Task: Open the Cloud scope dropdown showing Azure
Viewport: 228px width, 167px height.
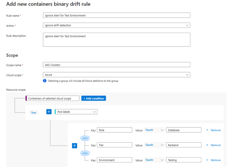Action: pyautogui.click(x=117, y=75)
